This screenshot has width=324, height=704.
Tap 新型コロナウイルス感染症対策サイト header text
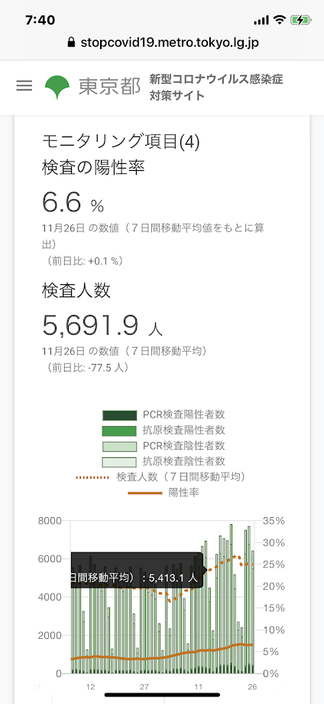pos(216,87)
